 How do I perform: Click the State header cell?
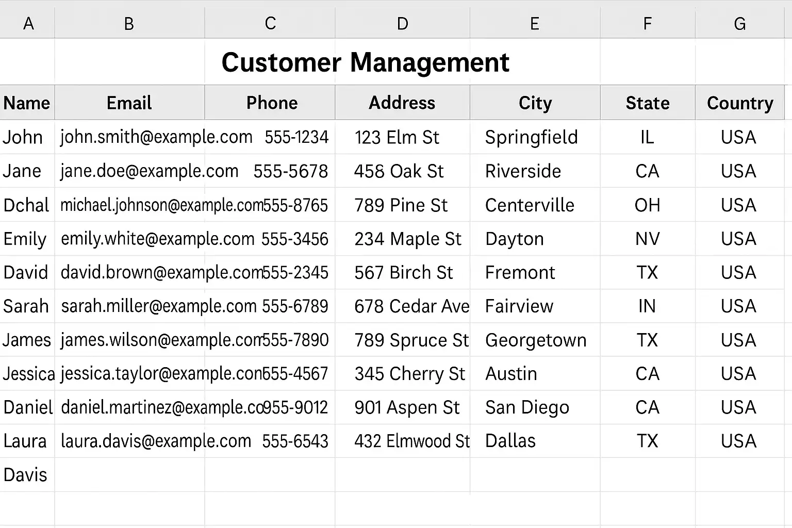tap(647, 103)
